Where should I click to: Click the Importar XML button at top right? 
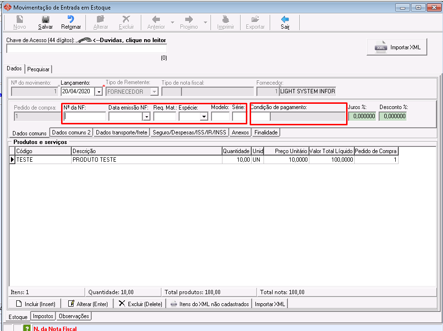click(x=397, y=47)
